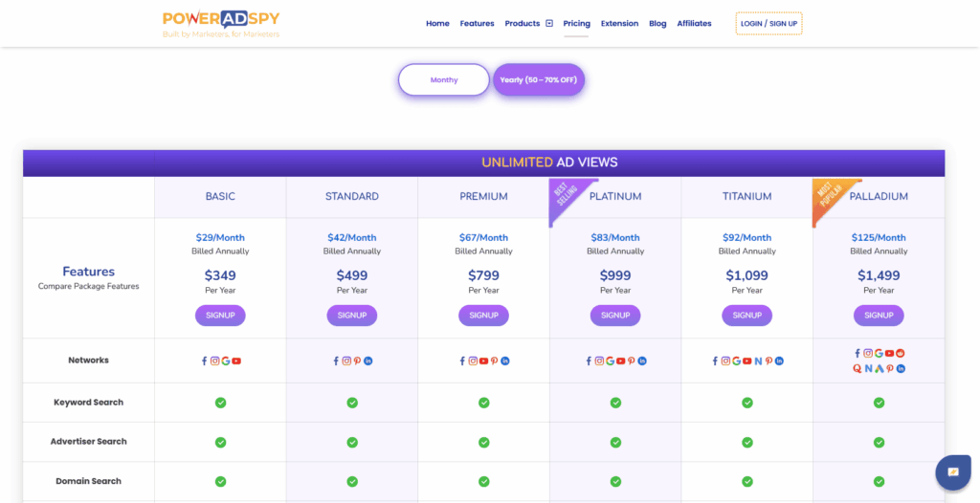980x503 pixels.
Task: Click Advertiser Search checkmark under Premium
Action: 483,442
